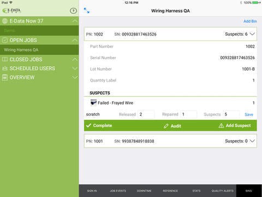The width and height of the screenshot is (262, 197).
Task: Click the Released quantity field
Action: pos(146,114)
